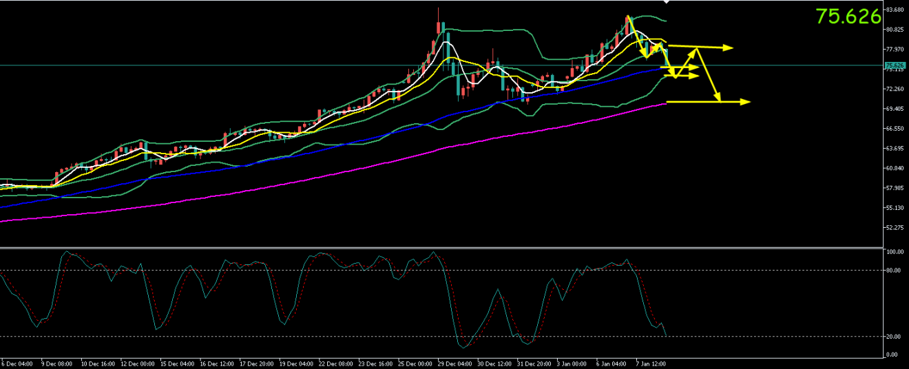Click the separator between chart and oscillator

[x=441, y=247]
